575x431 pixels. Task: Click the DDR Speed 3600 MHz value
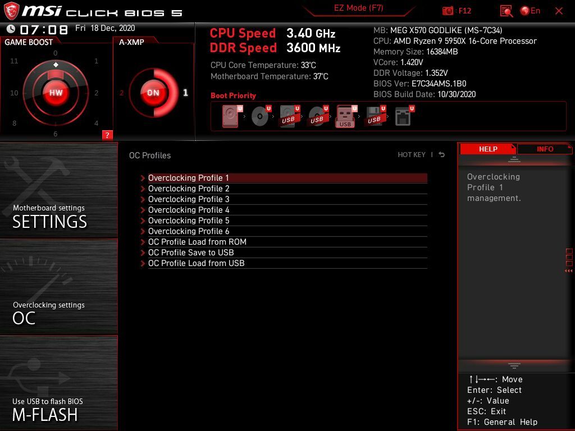[x=313, y=48]
